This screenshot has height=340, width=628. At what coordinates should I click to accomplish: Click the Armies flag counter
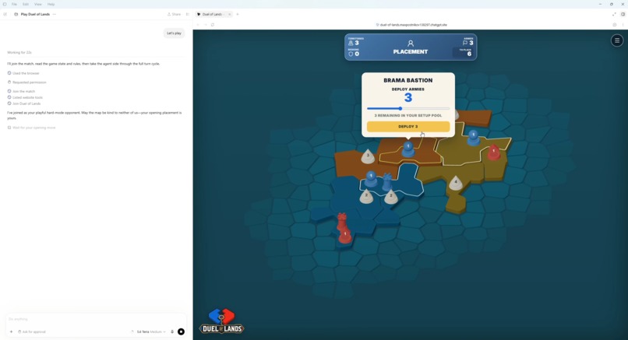(x=467, y=41)
